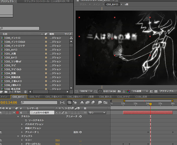The width and height of the screenshot is (177, 145).
Task: Click the yellow current-time indicator in timeline
Action: click(x=150, y=104)
